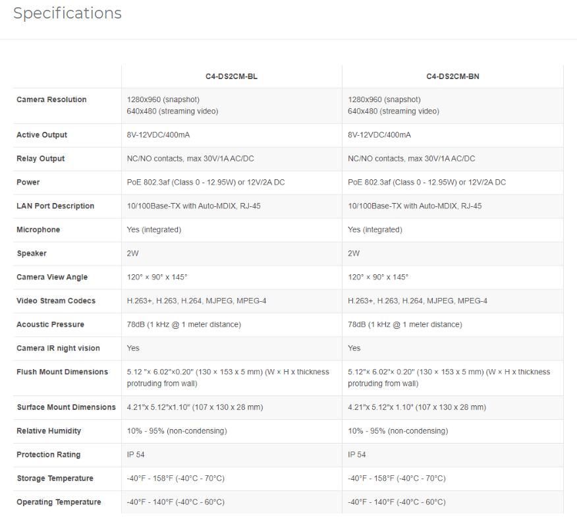
Task: Click the Camera View Angle row label
Action: [x=52, y=277]
